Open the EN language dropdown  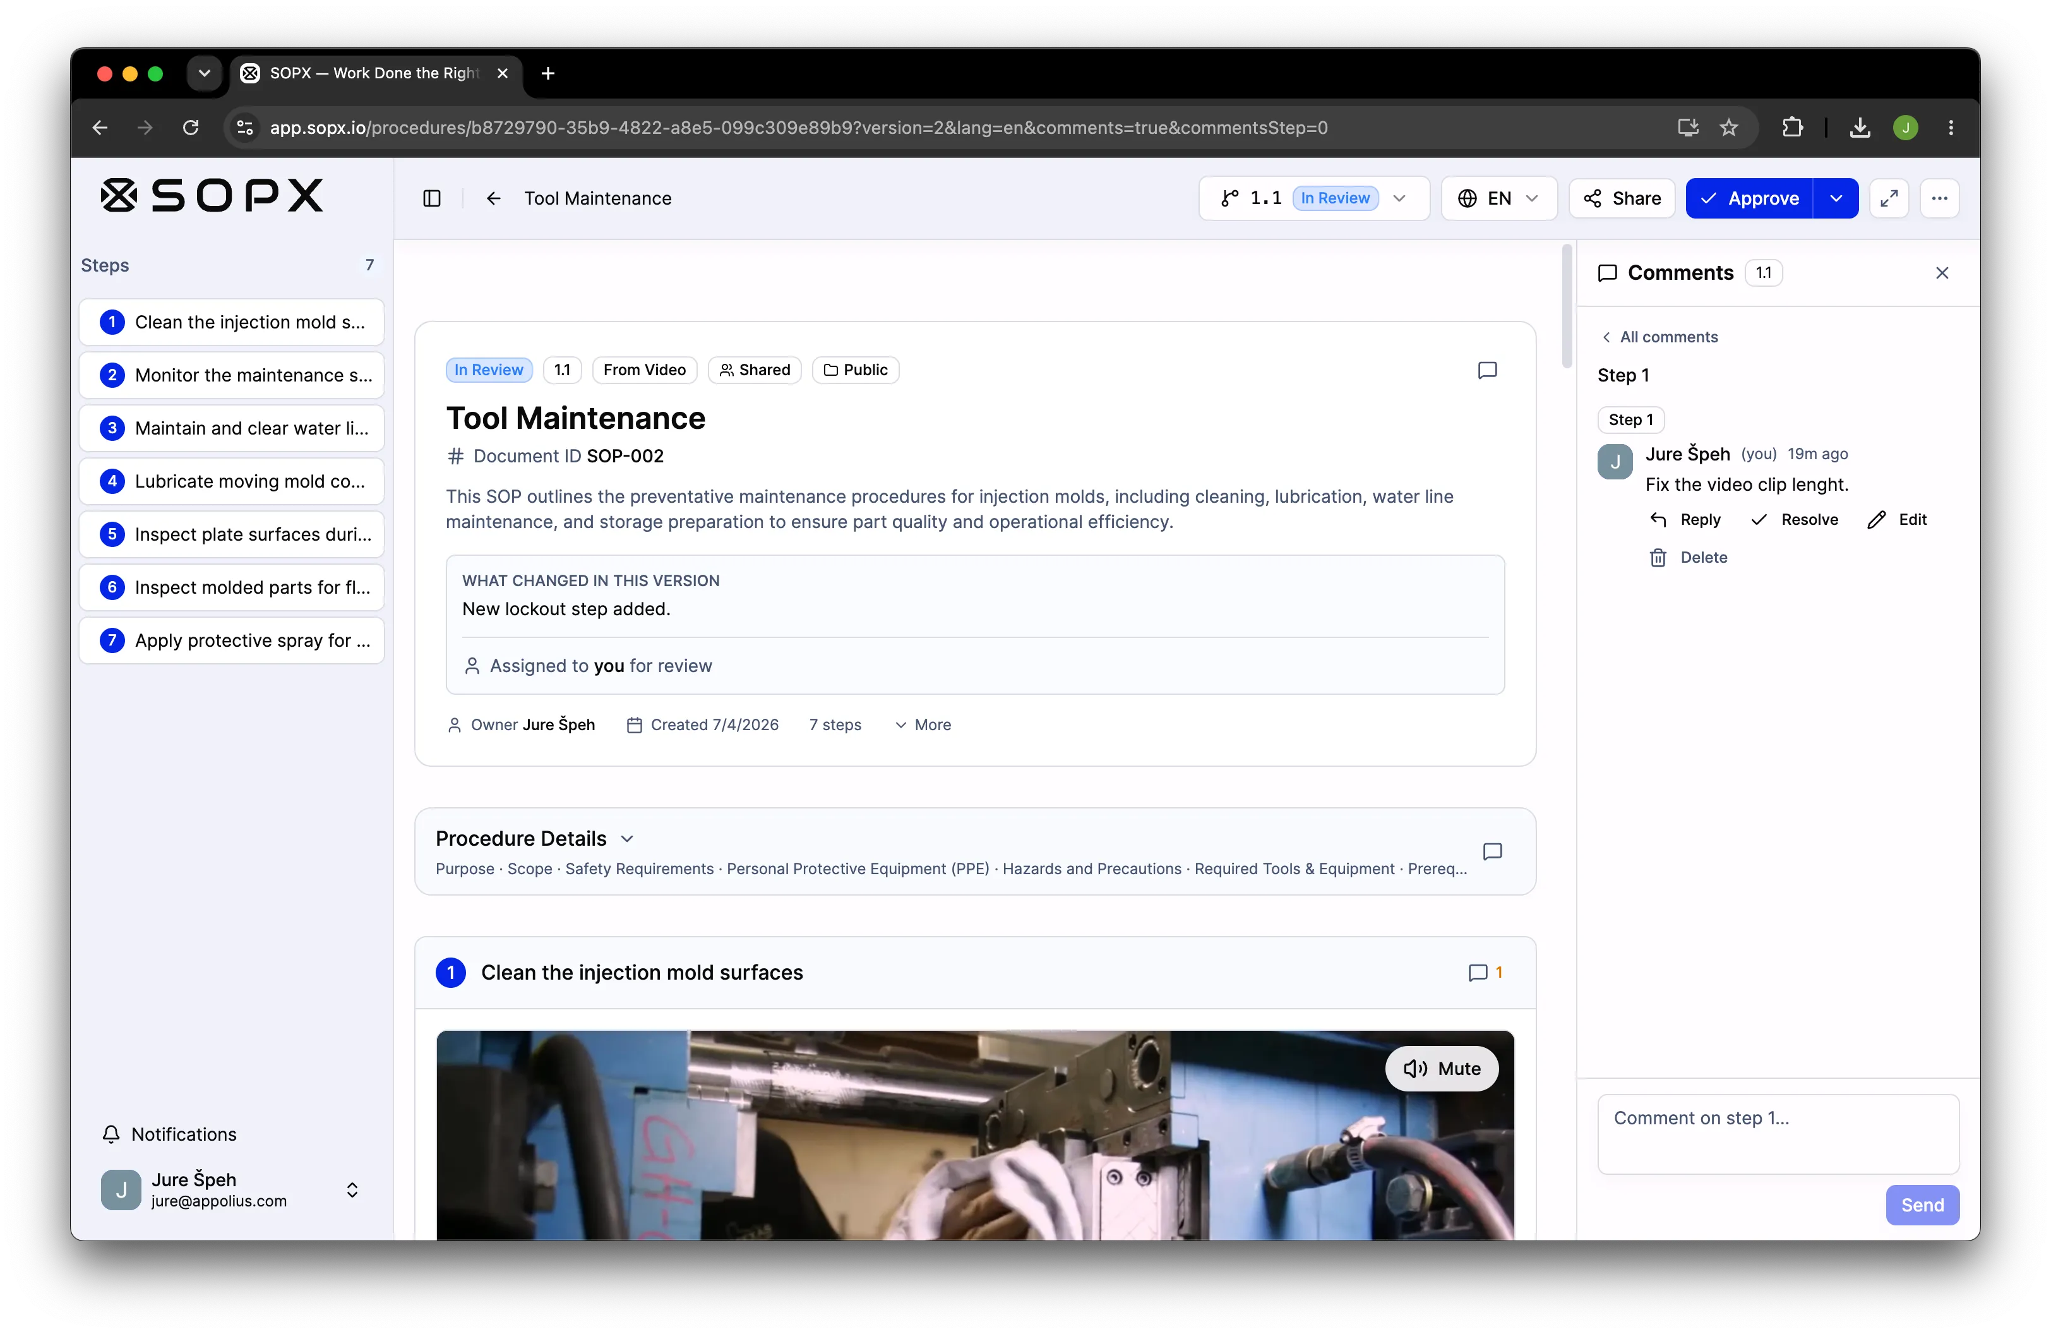coord(1498,198)
